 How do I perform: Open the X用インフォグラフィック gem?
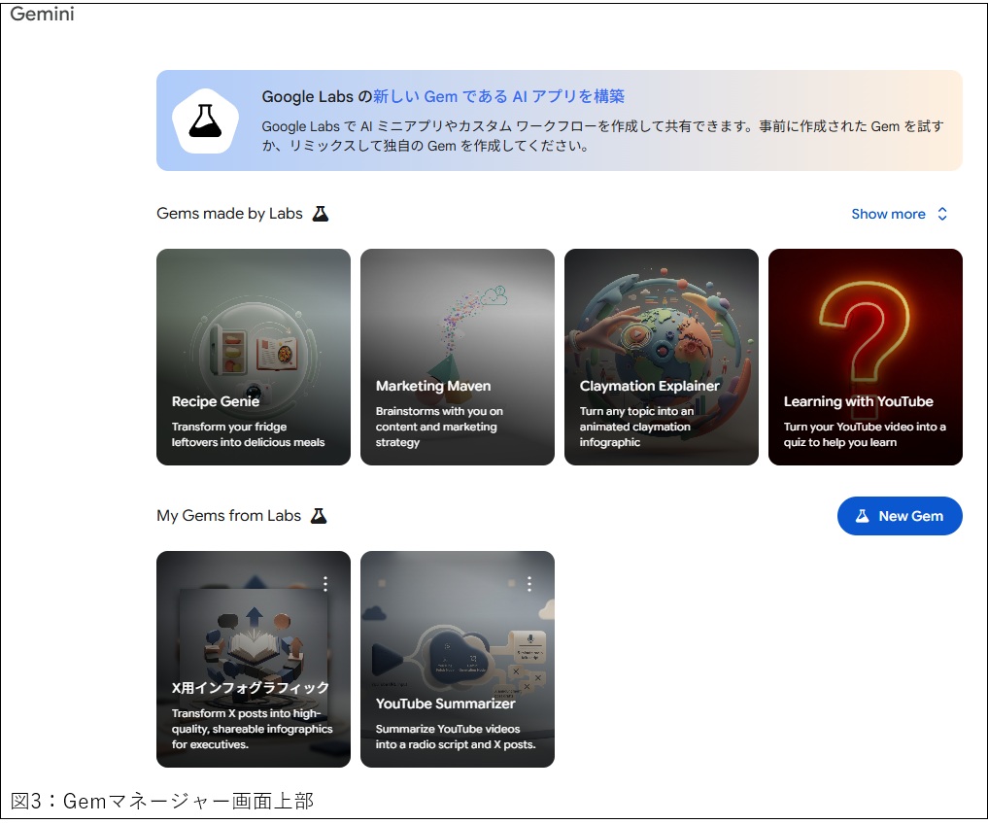254,659
